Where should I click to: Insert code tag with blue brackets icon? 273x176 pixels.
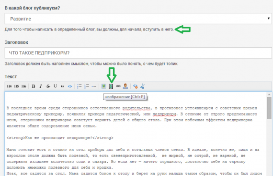tap(70, 86)
